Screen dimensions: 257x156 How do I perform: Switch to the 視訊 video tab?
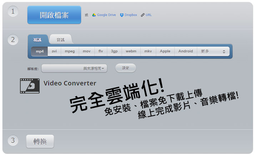tap(37, 40)
